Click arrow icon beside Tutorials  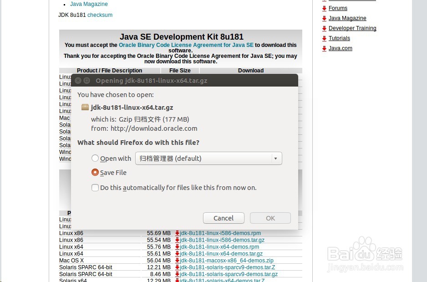[324, 39]
